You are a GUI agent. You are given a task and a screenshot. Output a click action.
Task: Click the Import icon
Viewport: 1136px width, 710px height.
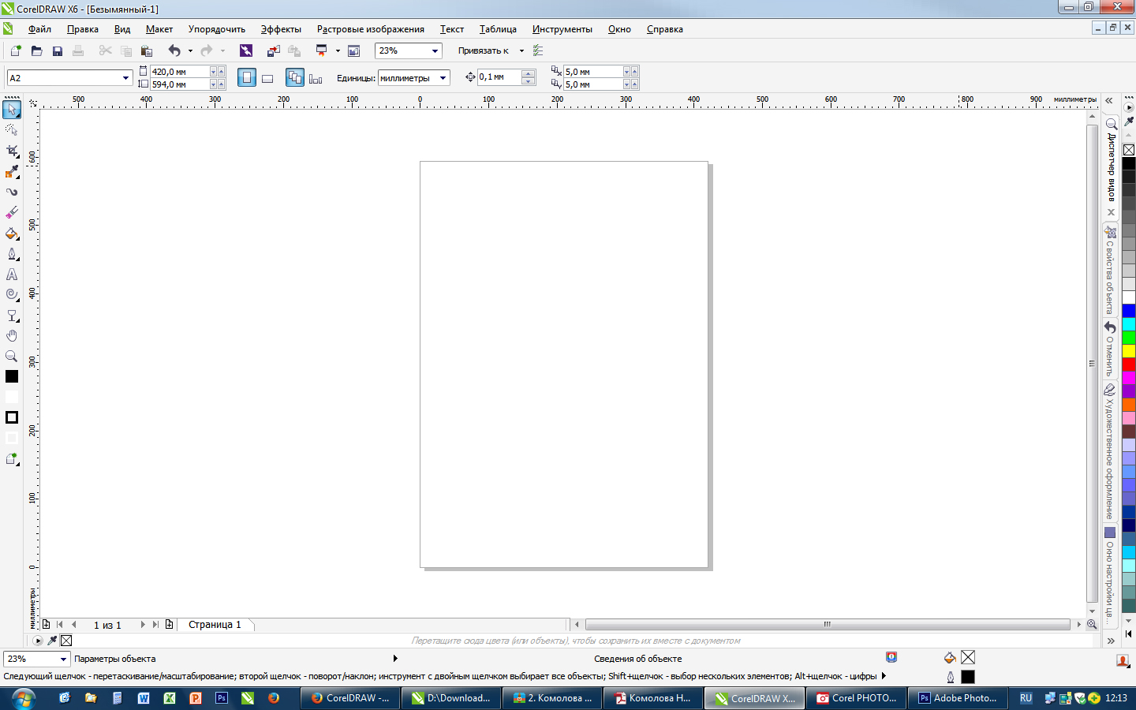[273, 50]
